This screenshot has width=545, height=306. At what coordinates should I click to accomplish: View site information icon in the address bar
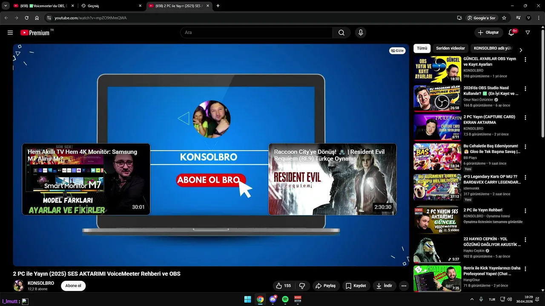click(x=49, y=18)
